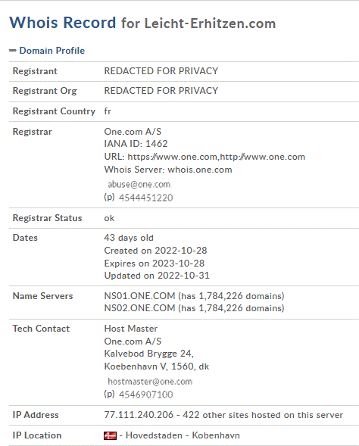Click the One.com A/S registrar name
This screenshot has width=359, height=446.
133,132
